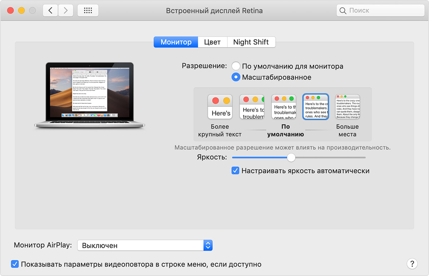The height and width of the screenshot is (276, 429).
Task: Choose the "Более крупный текст" scaling option
Action: (220, 107)
